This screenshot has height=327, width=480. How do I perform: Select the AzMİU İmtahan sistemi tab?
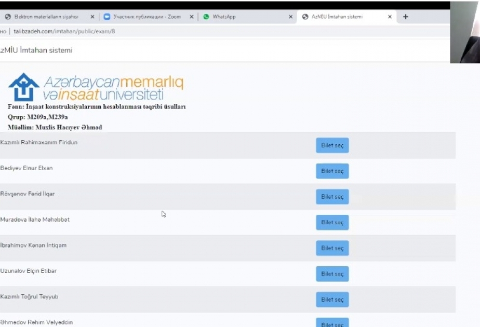(346, 17)
